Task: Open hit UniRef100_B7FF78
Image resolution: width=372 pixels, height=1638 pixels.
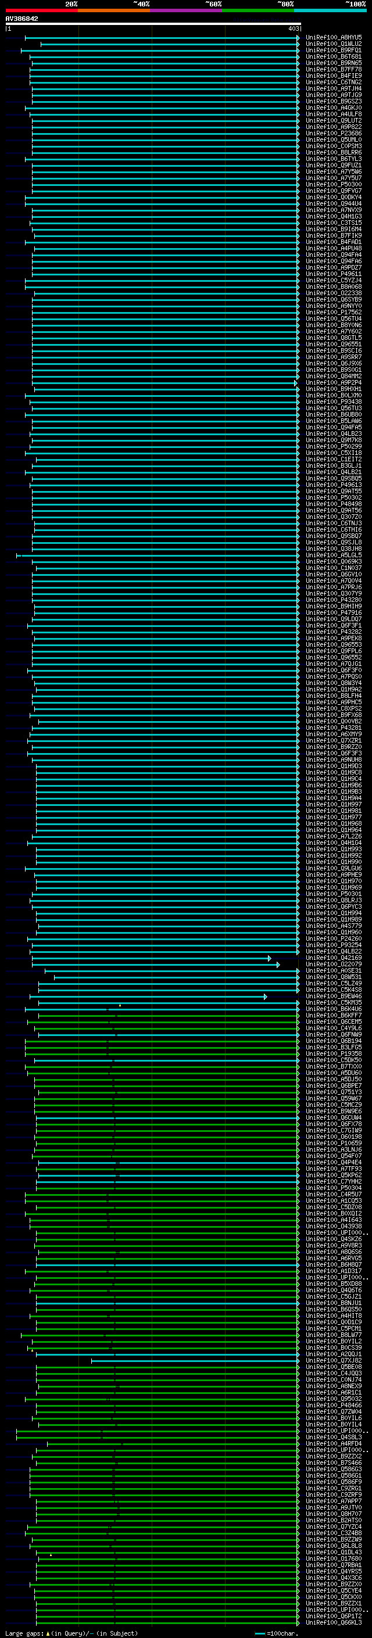Action: coord(334,69)
